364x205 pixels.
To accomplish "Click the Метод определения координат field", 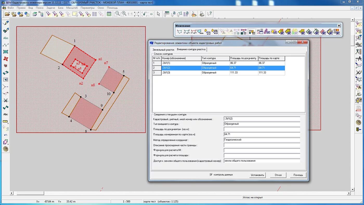I will click(x=262, y=140).
